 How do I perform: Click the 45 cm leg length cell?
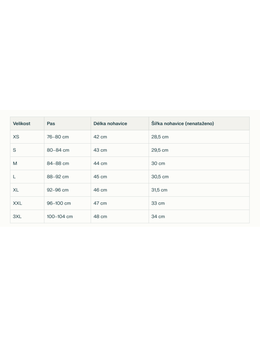[x=100, y=177]
